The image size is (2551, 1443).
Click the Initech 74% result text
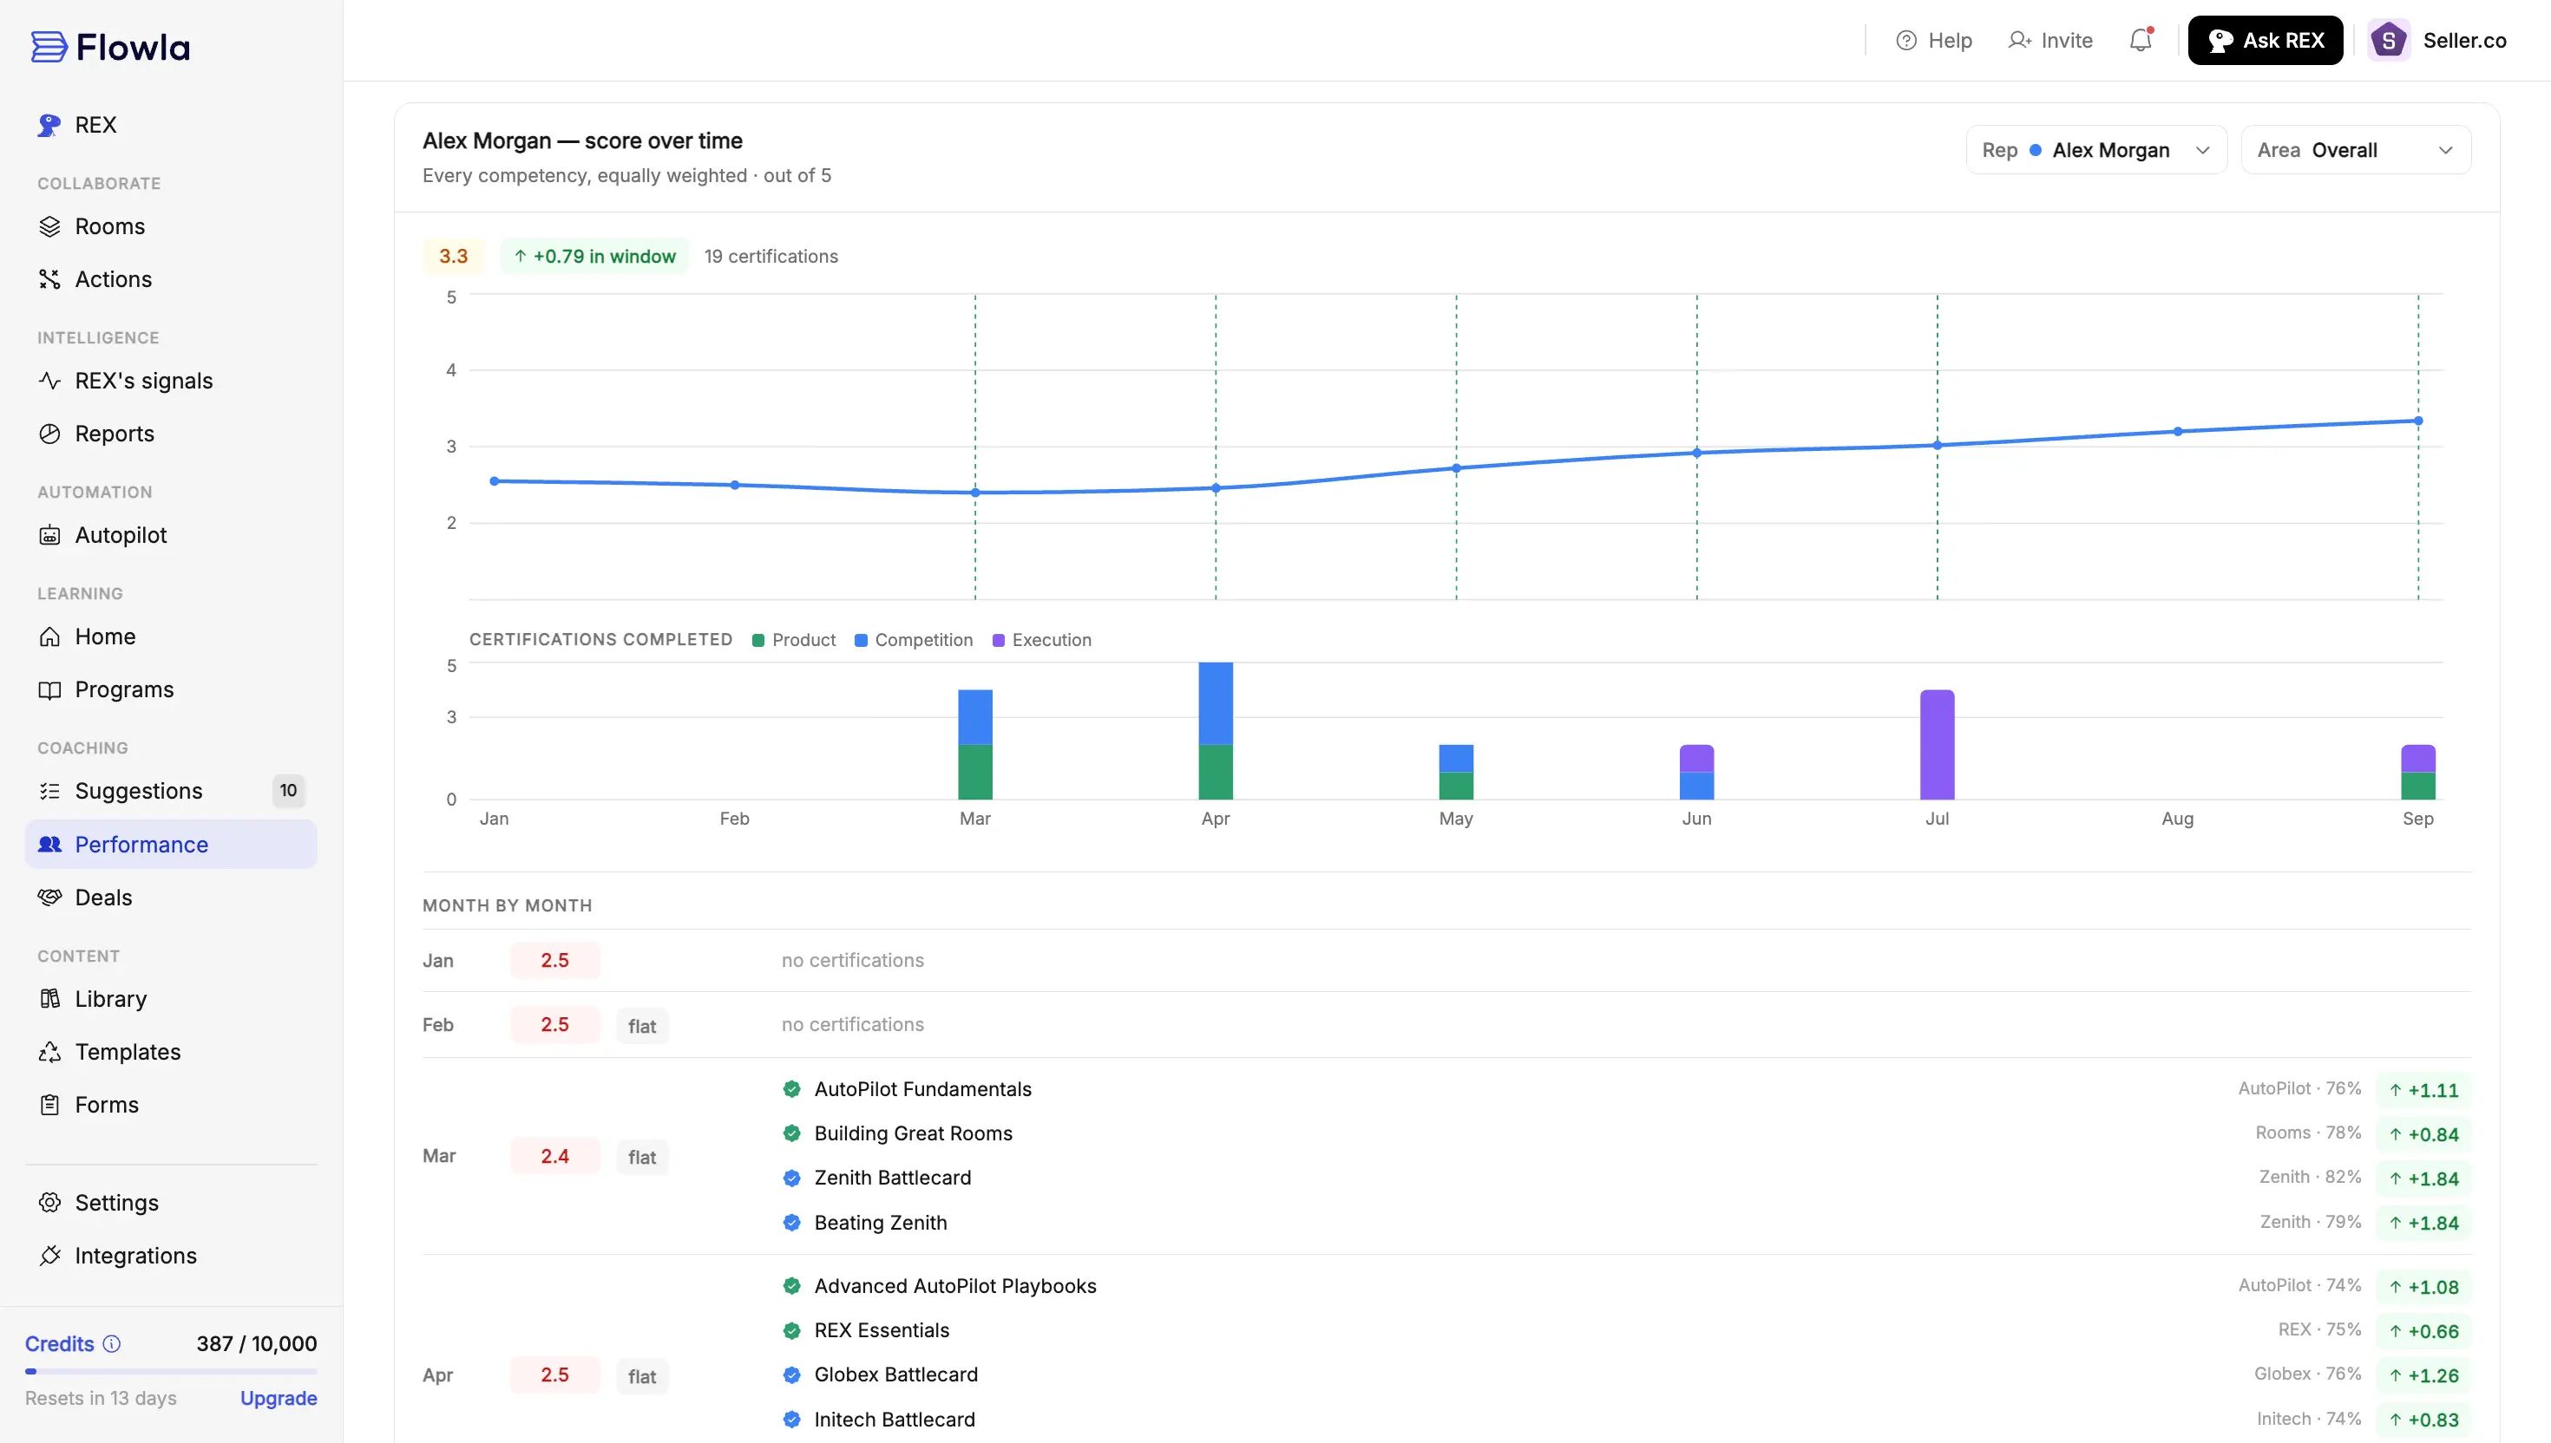tap(2309, 1420)
